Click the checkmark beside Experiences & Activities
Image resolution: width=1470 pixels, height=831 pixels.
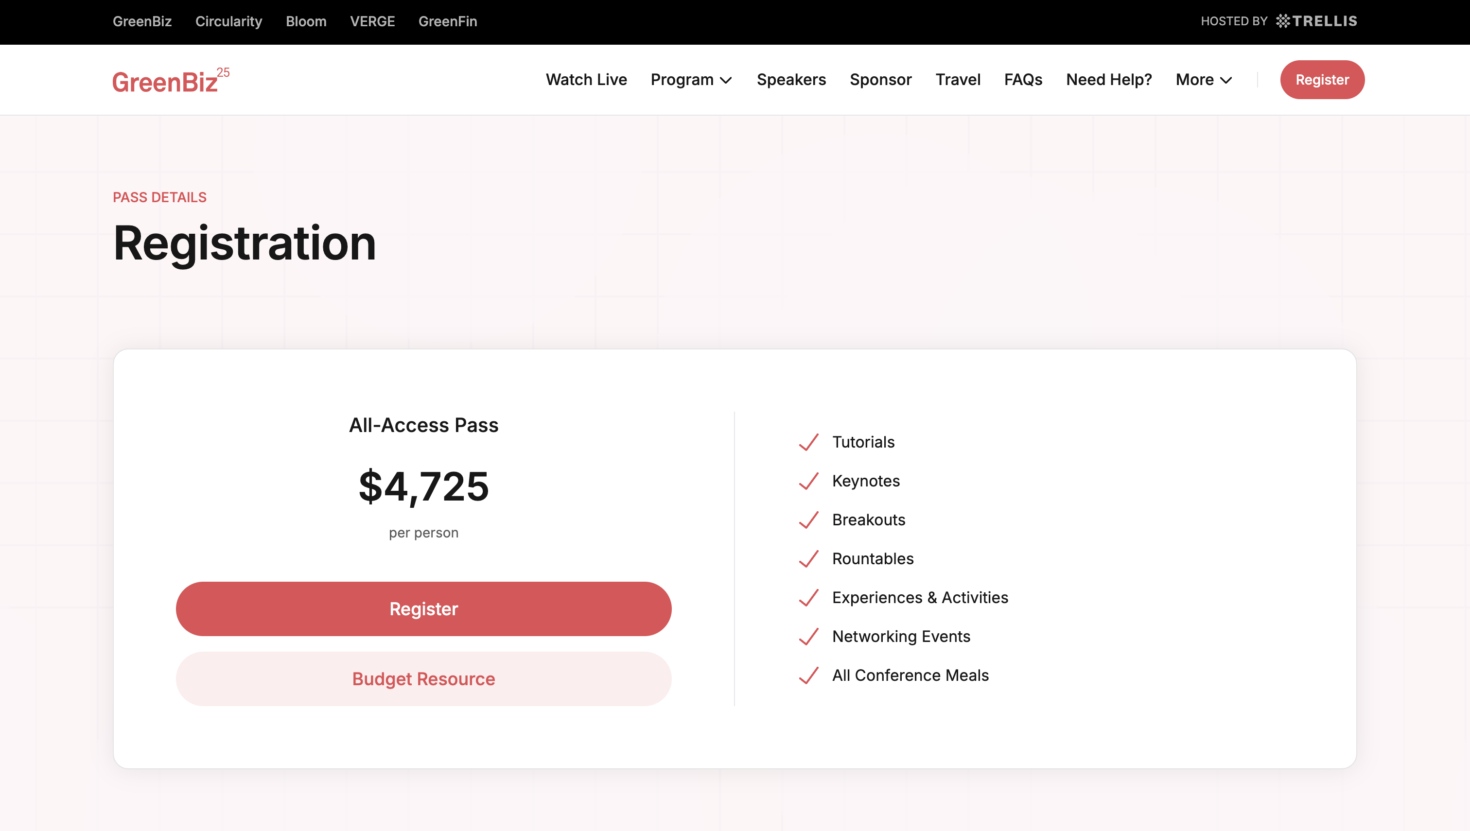pyautogui.click(x=808, y=598)
